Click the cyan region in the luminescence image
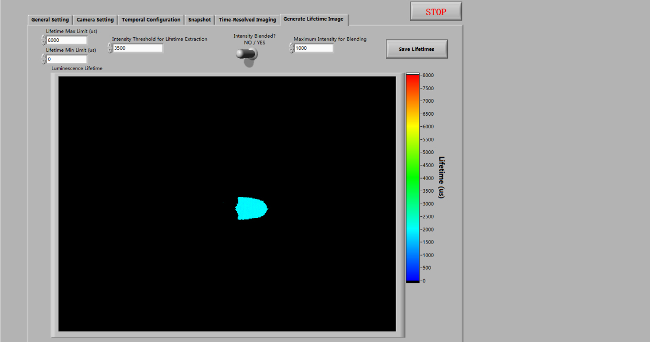Viewport: 650px width, 342px height. 251,208
